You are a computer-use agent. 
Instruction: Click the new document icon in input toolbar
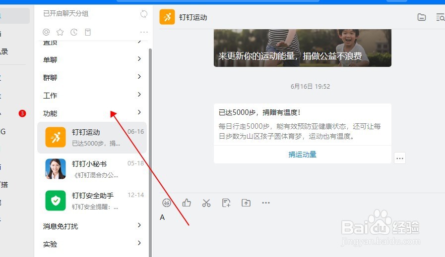[226, 203]
